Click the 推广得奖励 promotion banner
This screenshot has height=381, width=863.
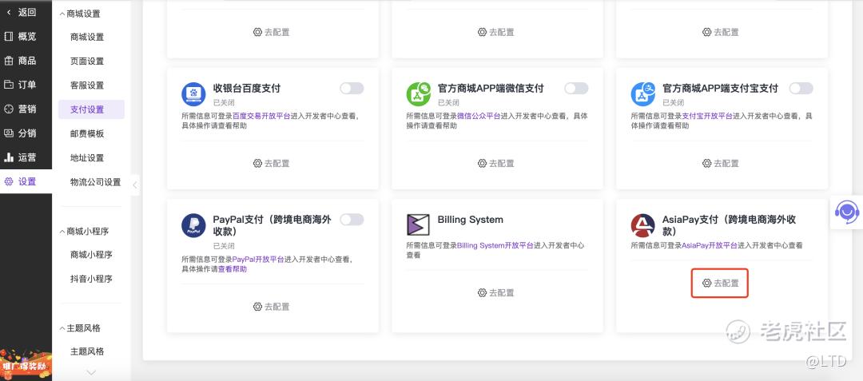26,364
